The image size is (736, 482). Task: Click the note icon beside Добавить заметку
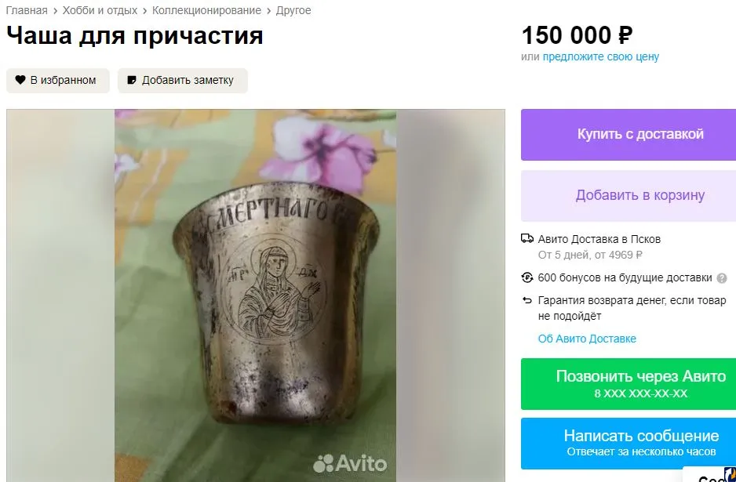(x=132, y=80)
